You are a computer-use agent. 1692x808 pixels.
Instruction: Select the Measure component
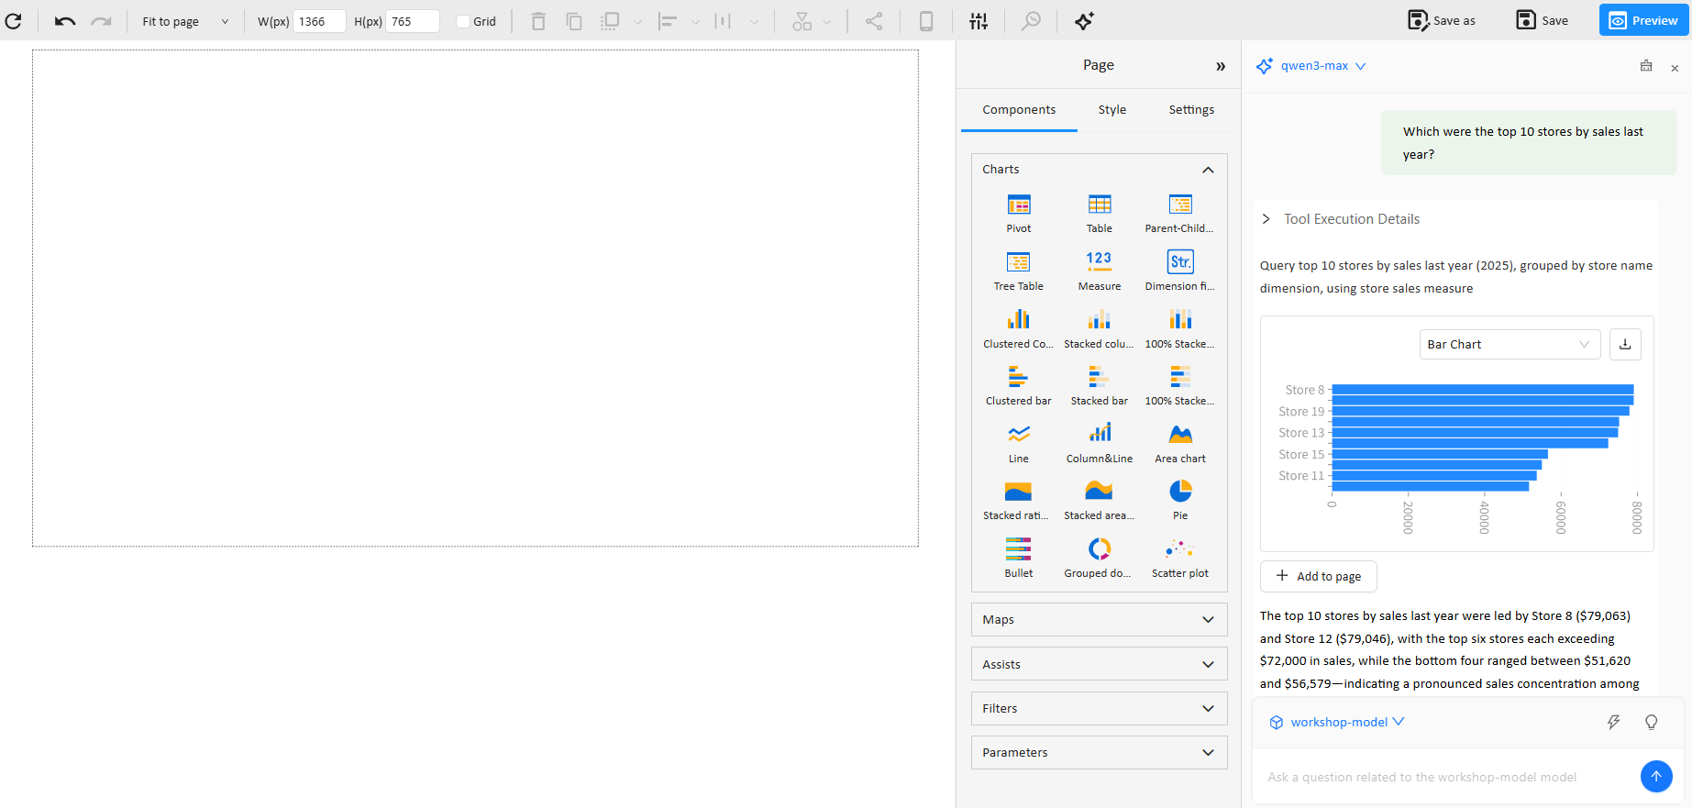1099,271
